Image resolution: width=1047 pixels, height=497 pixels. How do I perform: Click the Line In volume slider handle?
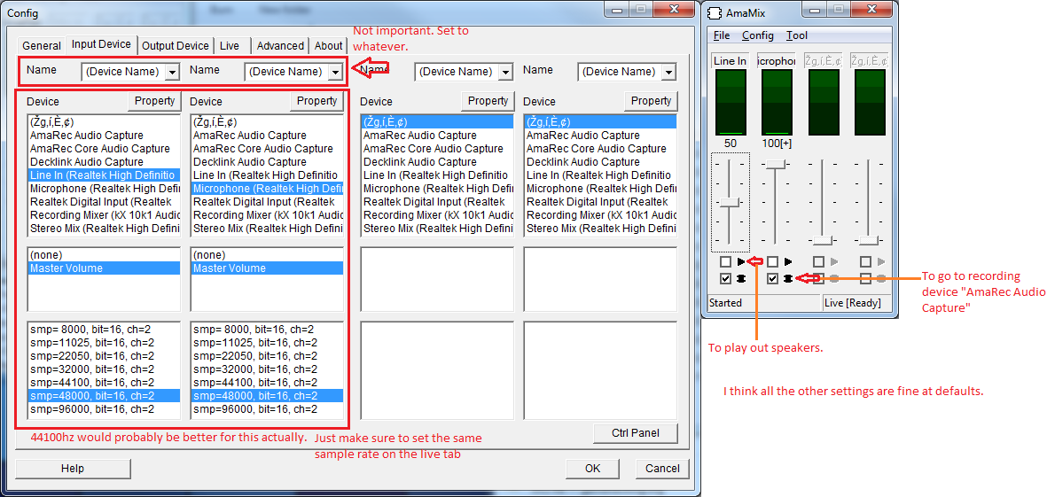pos(730,202)
